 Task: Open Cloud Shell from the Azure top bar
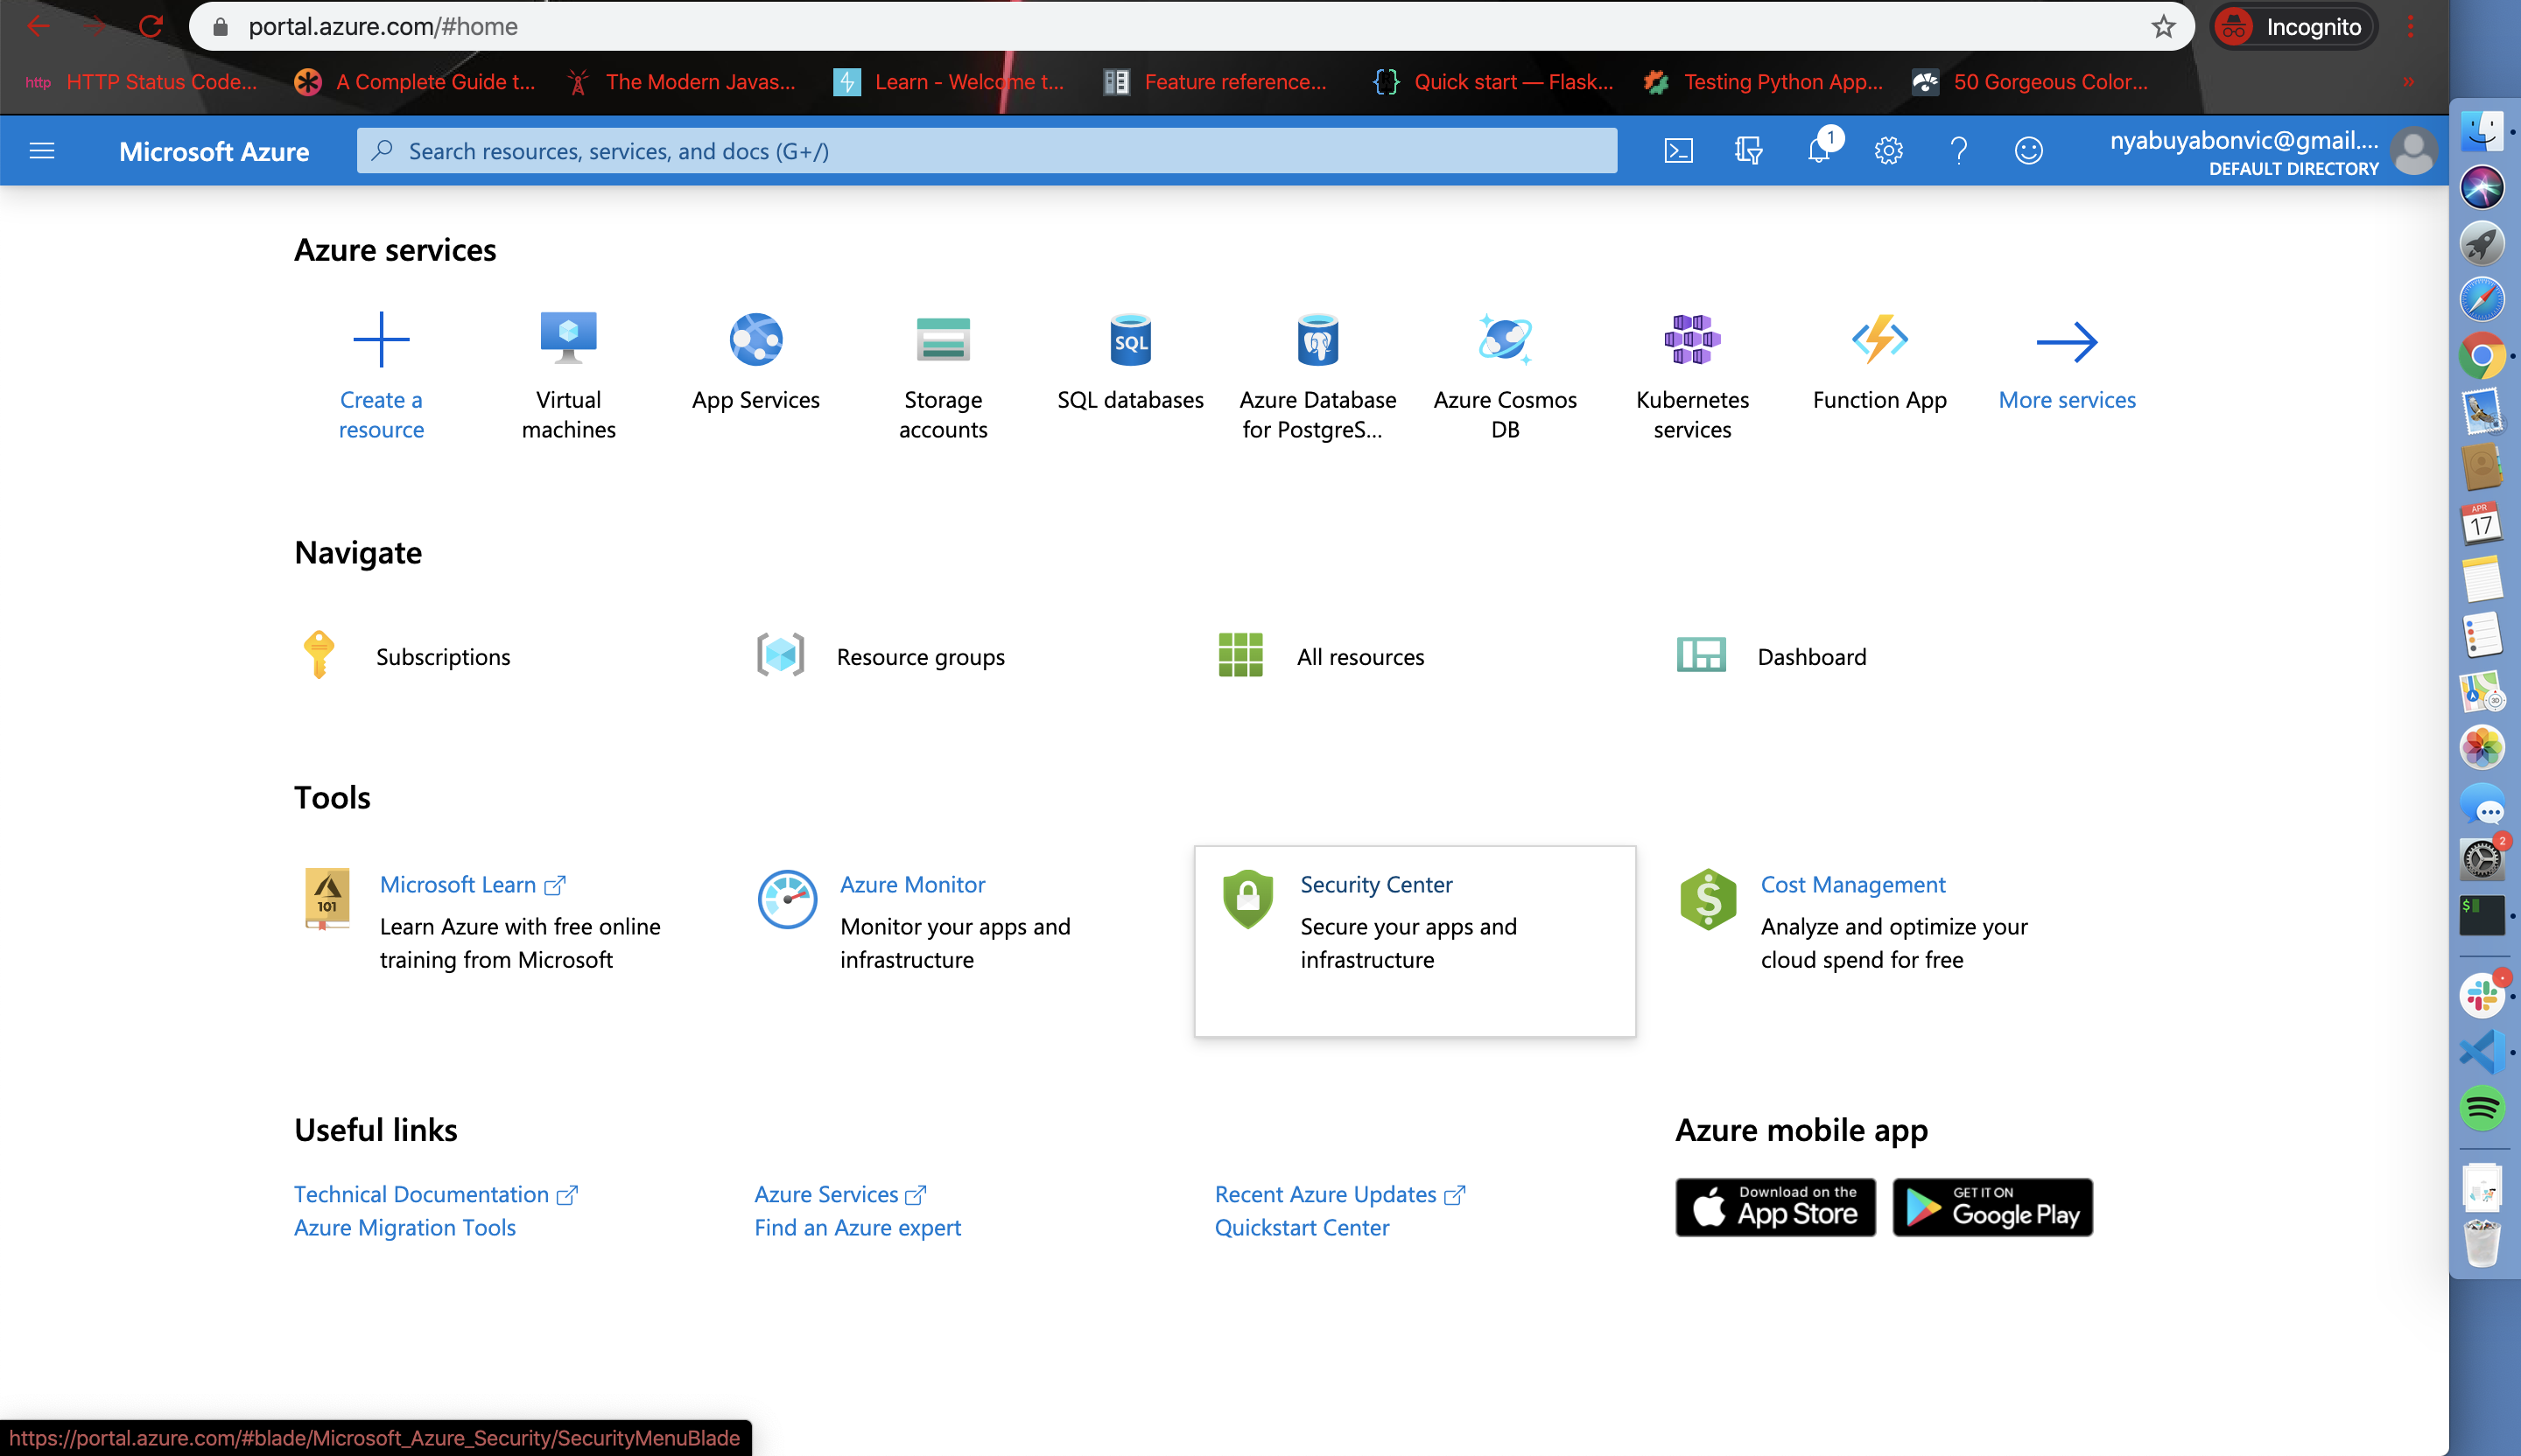tap(1679, 151)
